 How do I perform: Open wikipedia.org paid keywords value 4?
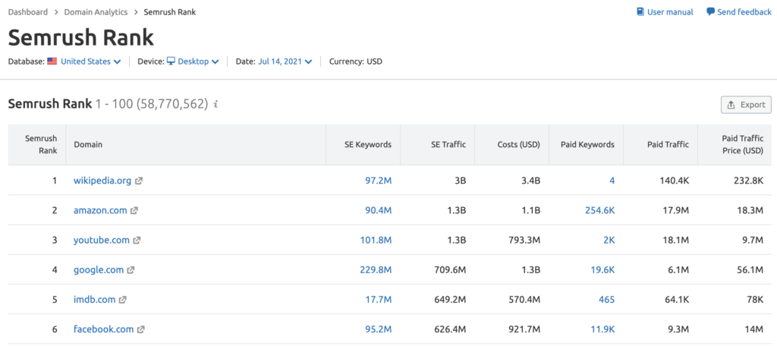click(612, 181)
